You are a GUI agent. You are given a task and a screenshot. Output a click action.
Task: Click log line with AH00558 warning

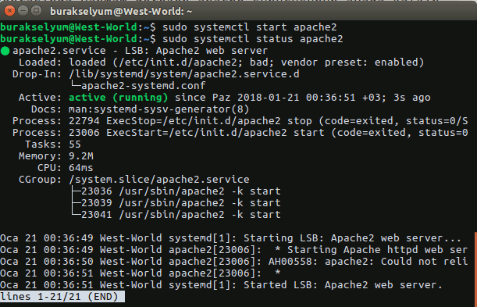(x=233, y=262)
